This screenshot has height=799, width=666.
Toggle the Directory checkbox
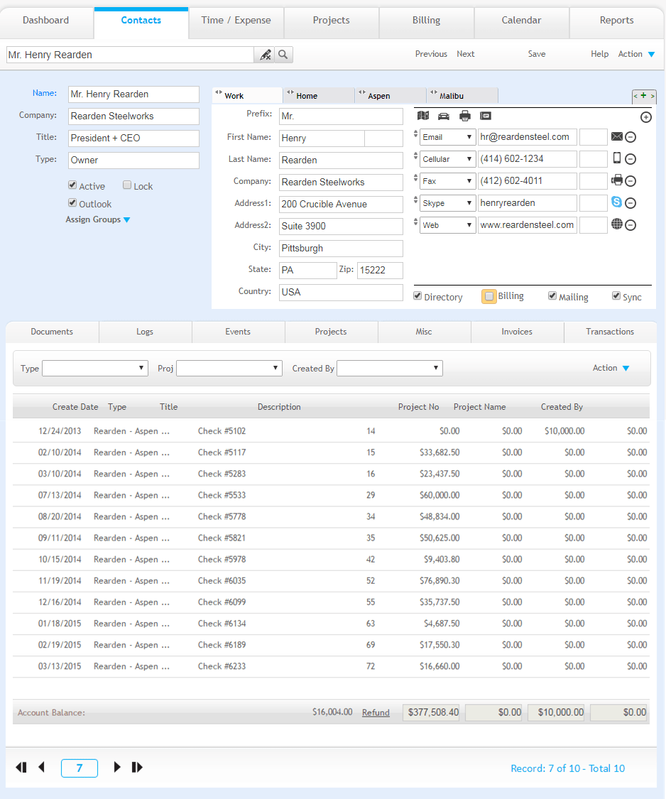tap(417, 296)
